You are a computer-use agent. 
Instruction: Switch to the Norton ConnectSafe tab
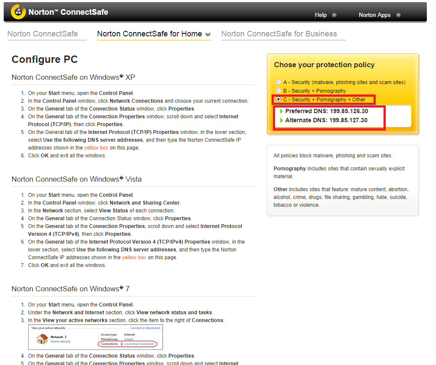pos(43,34)
